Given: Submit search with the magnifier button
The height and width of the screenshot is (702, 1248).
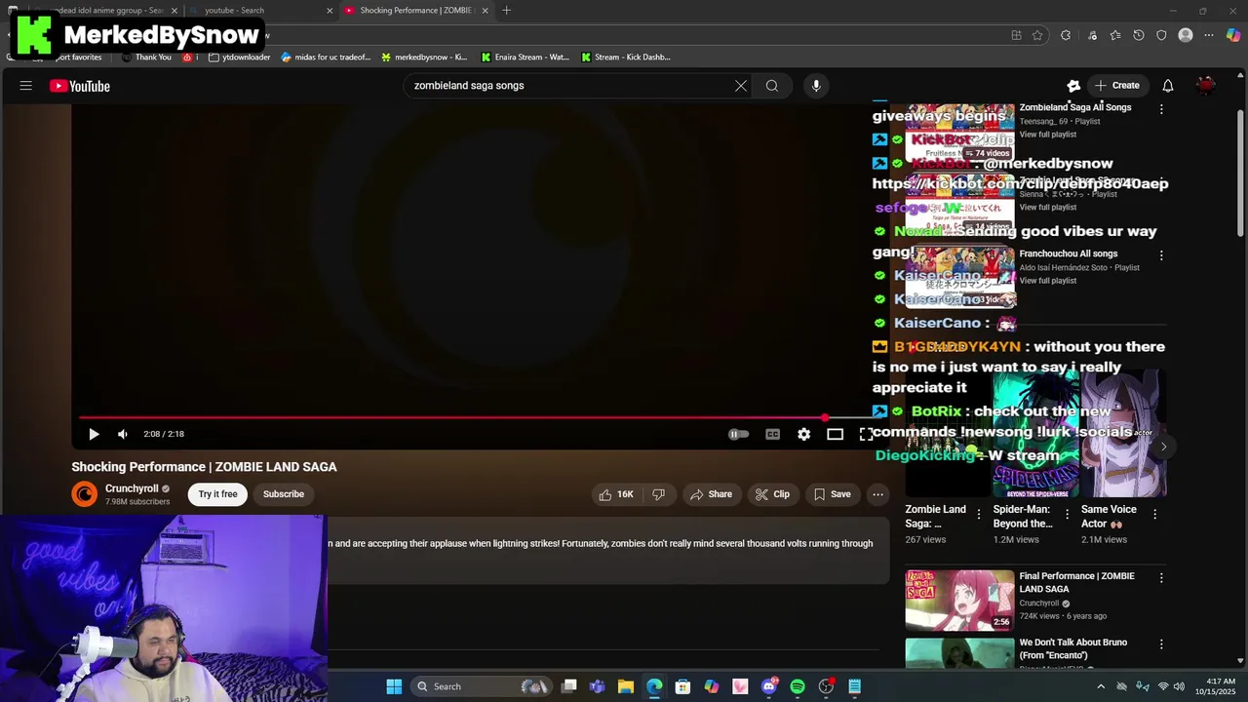Looking at the screenshot, I should click(x=772, y=86).
